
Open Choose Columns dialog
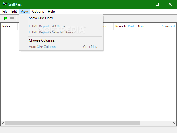[61, 40]
